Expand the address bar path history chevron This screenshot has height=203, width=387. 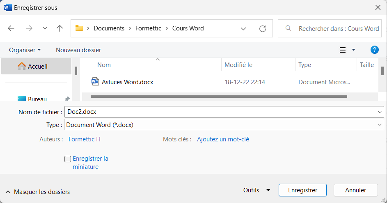[x=243, y=28]
